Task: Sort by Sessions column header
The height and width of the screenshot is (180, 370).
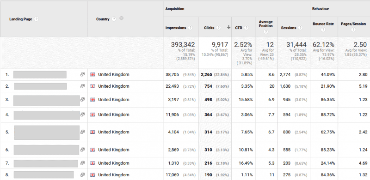Action: [289, 28]
